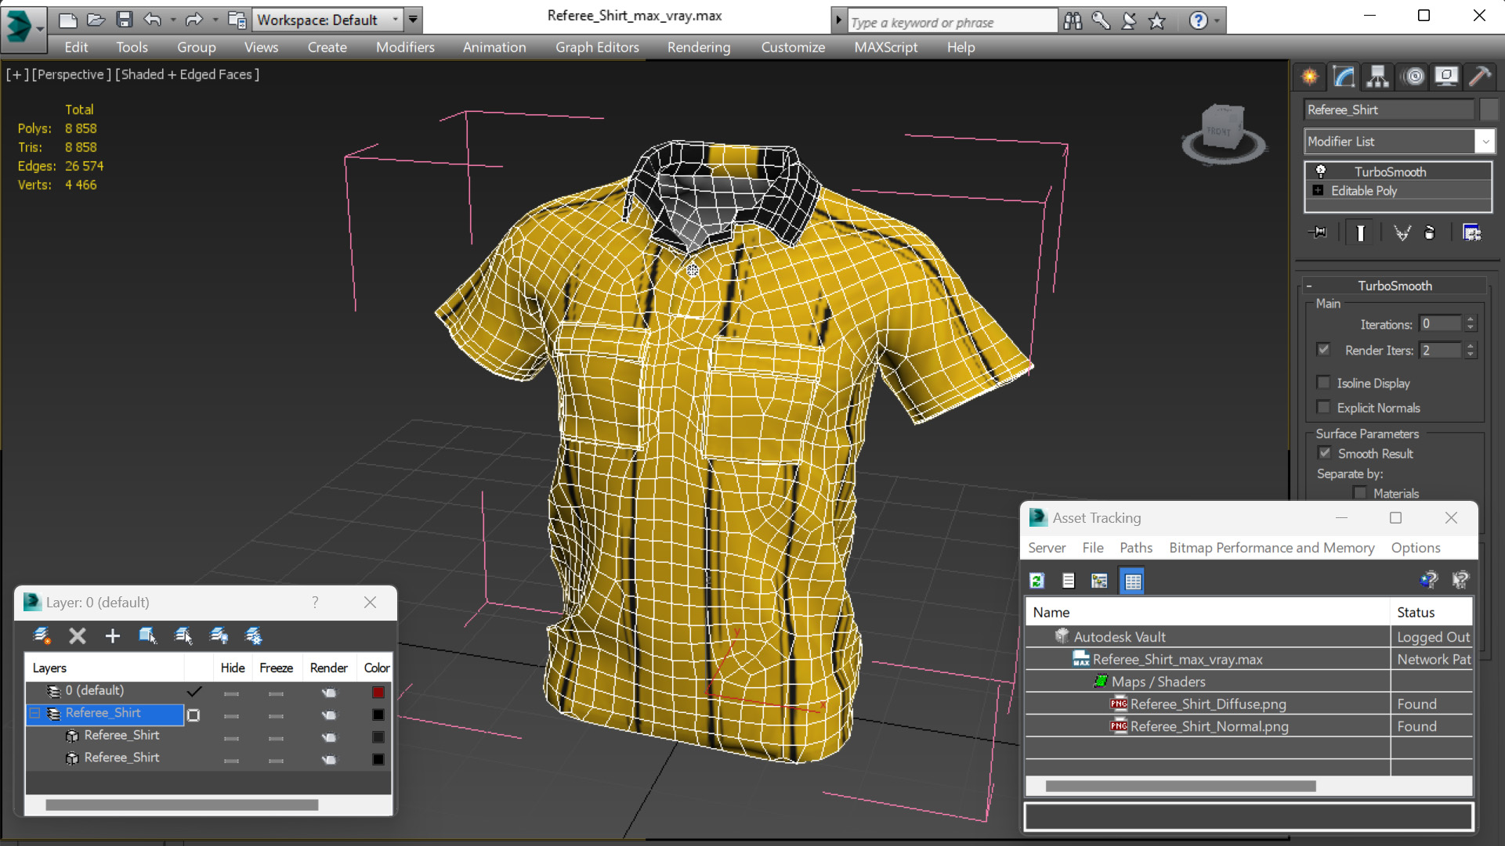1505x846 pixels.
Task: Open the Hierarchy command panel tab
Action: coord(1377,76)
